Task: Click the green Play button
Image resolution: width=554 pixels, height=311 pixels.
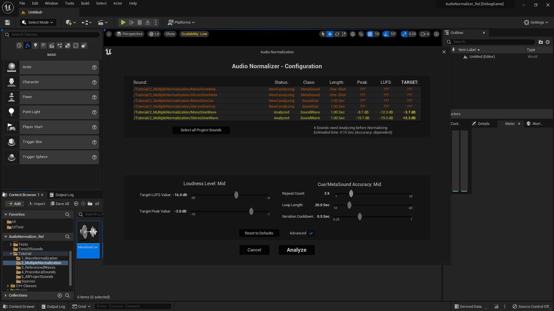Action: coord(123,22)
